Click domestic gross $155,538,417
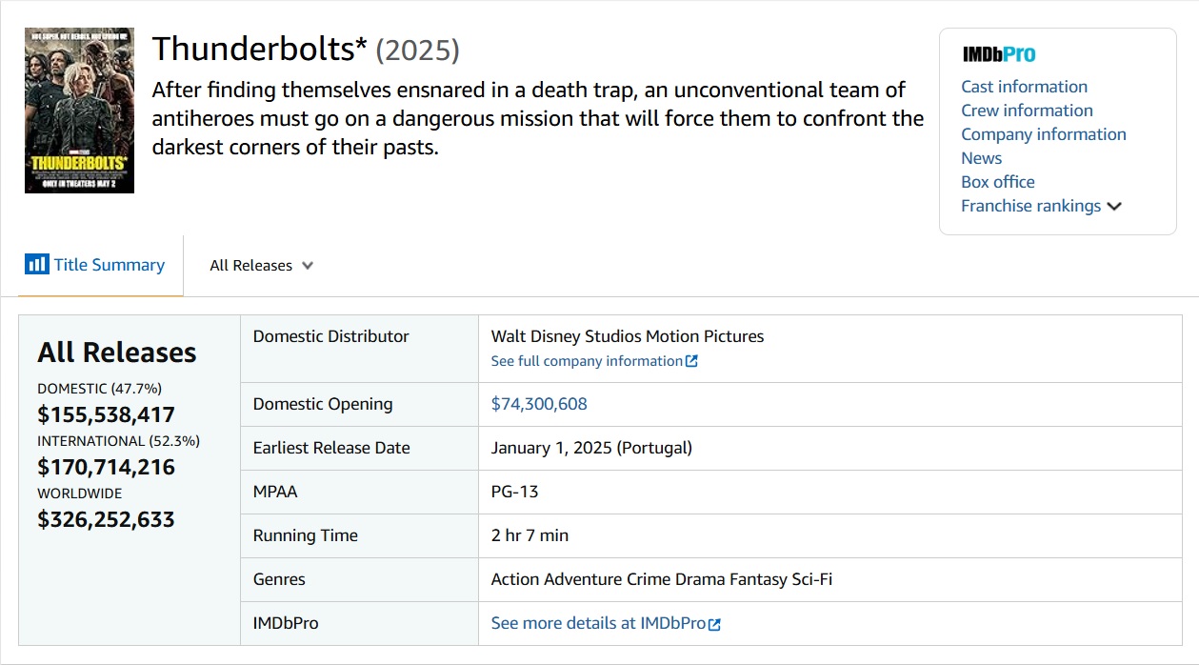The width and height of the screenshot is (1199, 665). click(106, 415)
